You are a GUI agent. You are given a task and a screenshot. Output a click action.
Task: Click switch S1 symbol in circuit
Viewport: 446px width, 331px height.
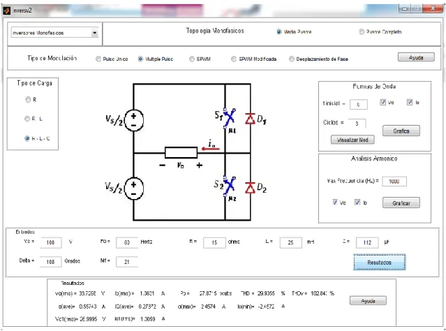(229, 117)
